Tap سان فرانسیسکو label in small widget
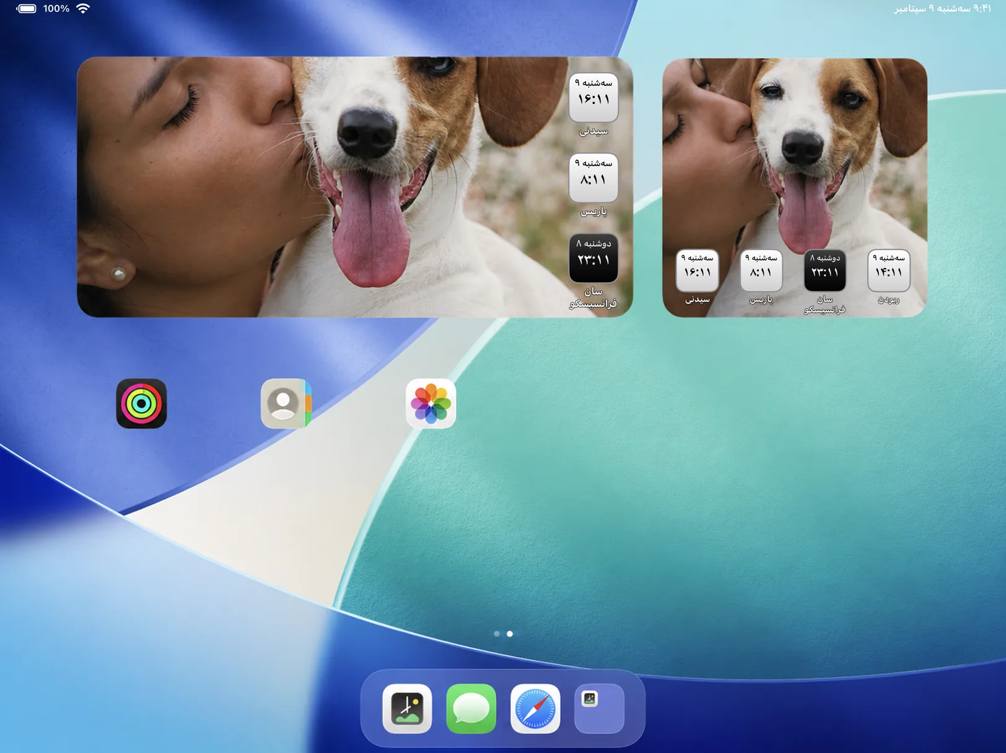 pyautogui.click(x=824, y=304)
